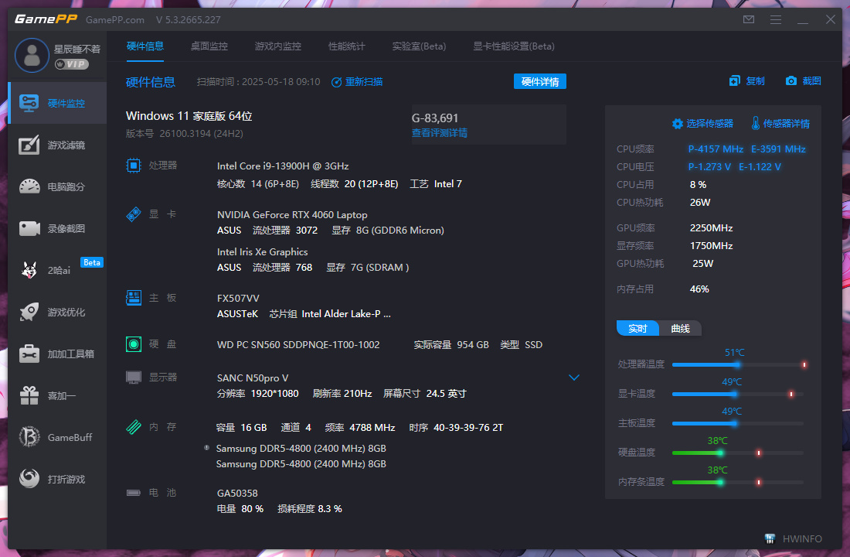The width and height of the screenshot is (850, 557).
Task: Open the 2哈ai husky icon
Action: click(29, 270)
